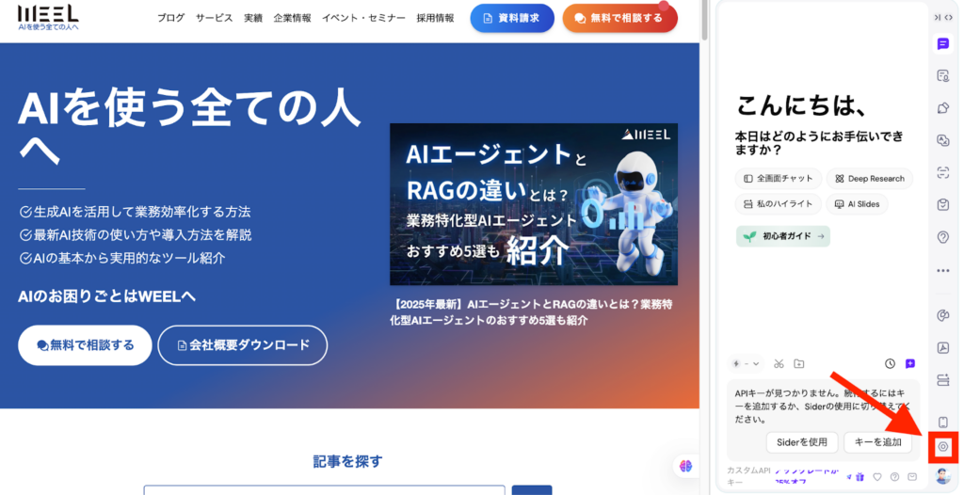Open the 企業情報 navigation item

293,18
